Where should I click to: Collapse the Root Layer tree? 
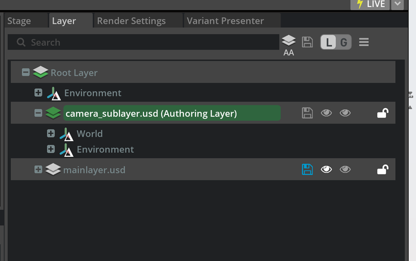[x=26, y=72]
